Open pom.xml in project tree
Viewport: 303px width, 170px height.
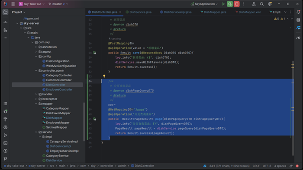[31, 19]
